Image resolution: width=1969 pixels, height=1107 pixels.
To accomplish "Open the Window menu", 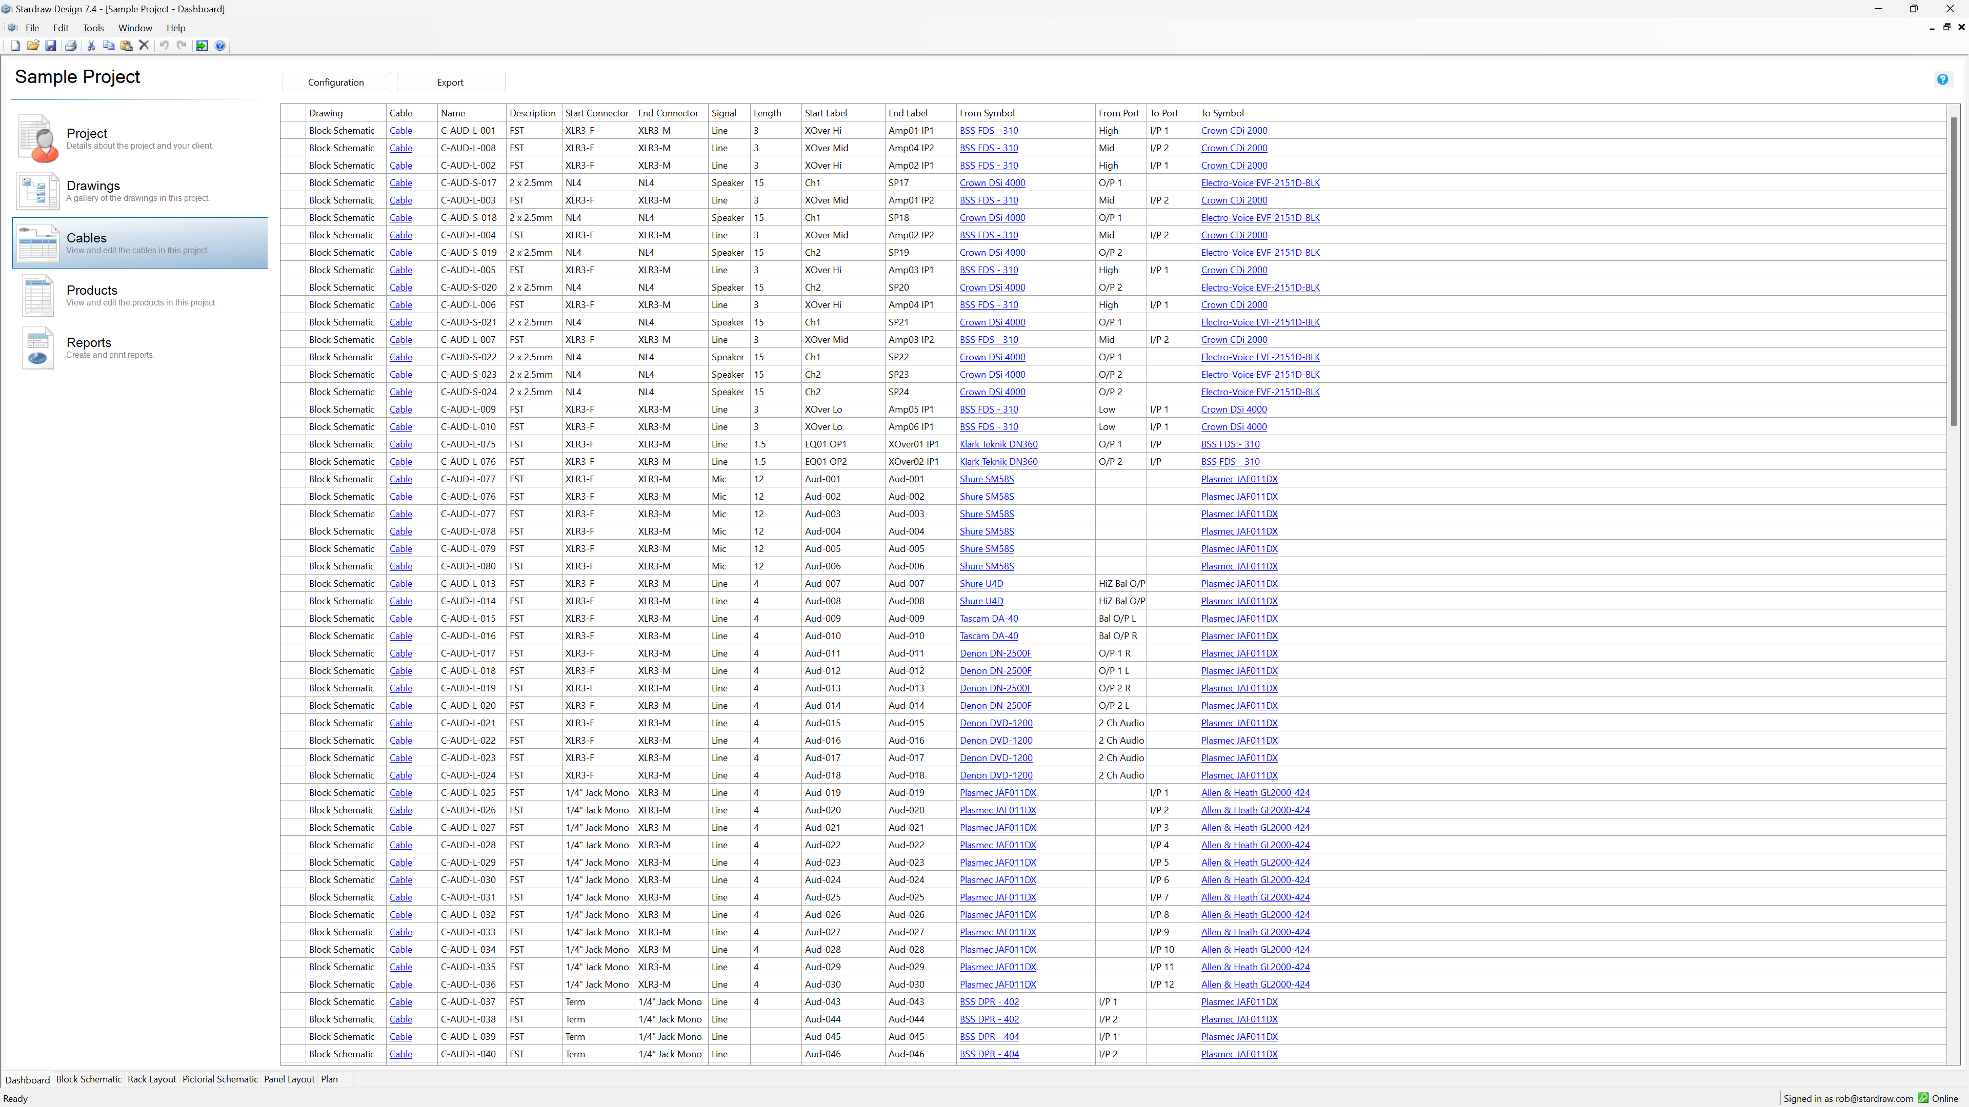I will pyautogui.click(x=134, y=28).
